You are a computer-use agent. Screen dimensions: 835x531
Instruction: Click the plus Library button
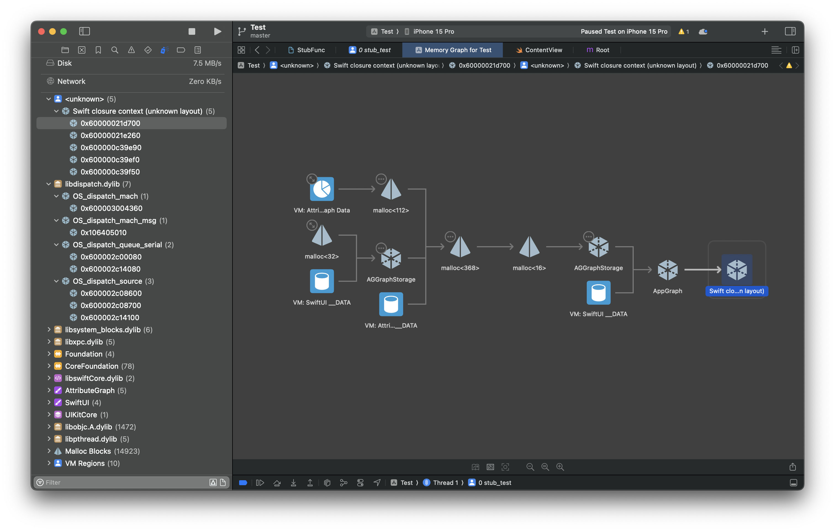[x=765, y=31]
